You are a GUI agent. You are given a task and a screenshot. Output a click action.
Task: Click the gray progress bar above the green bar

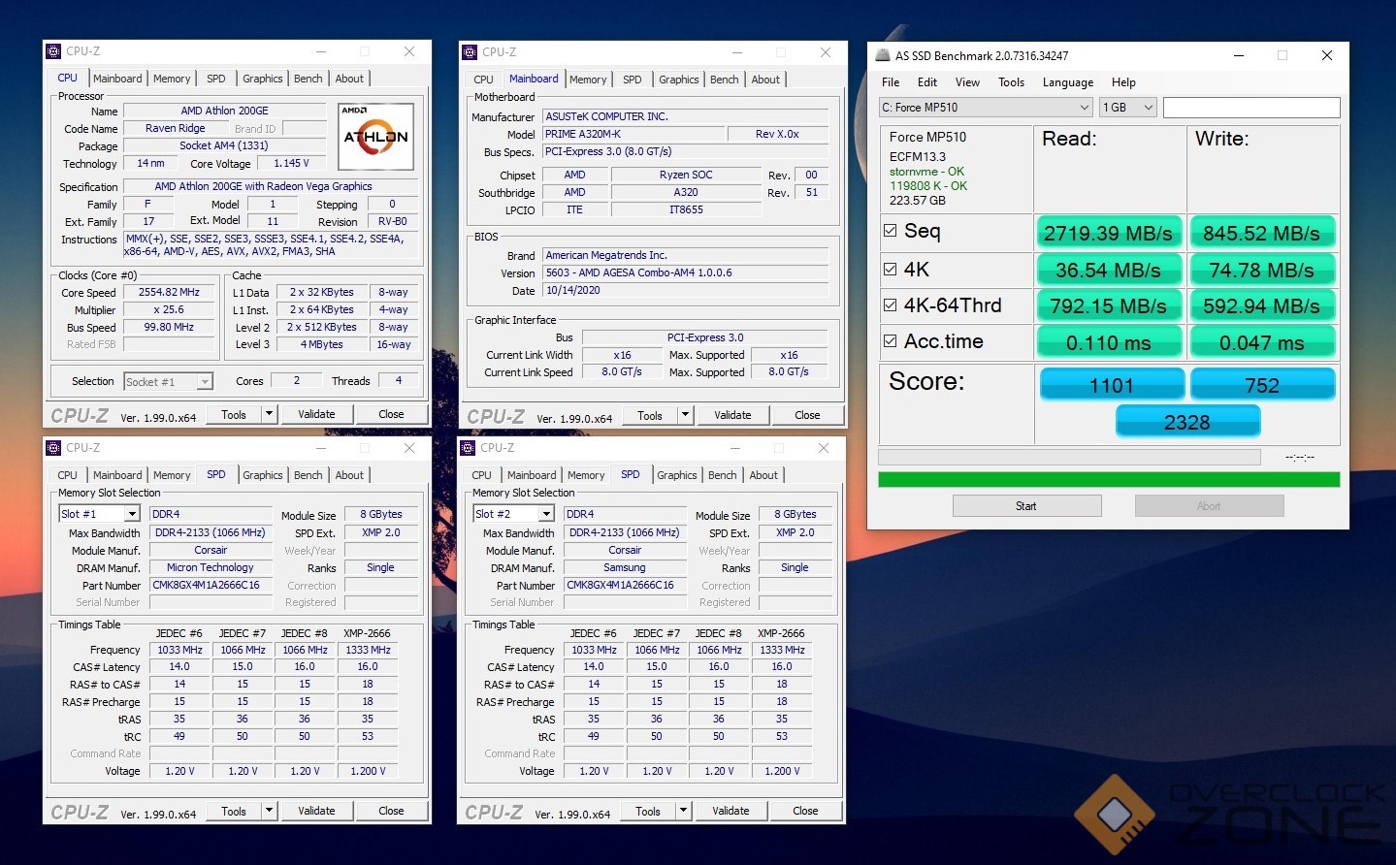[1069, 457]
